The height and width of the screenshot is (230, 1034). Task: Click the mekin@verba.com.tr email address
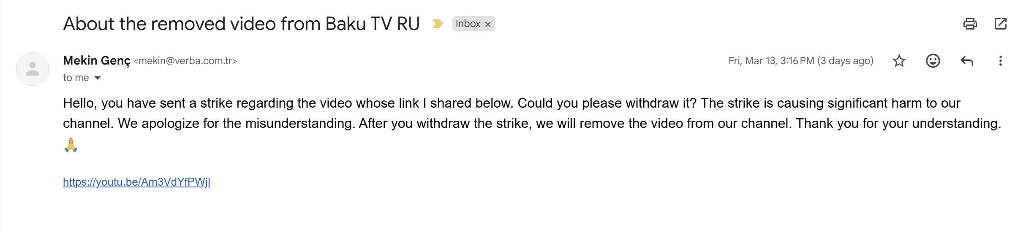[x=185, y=61]
